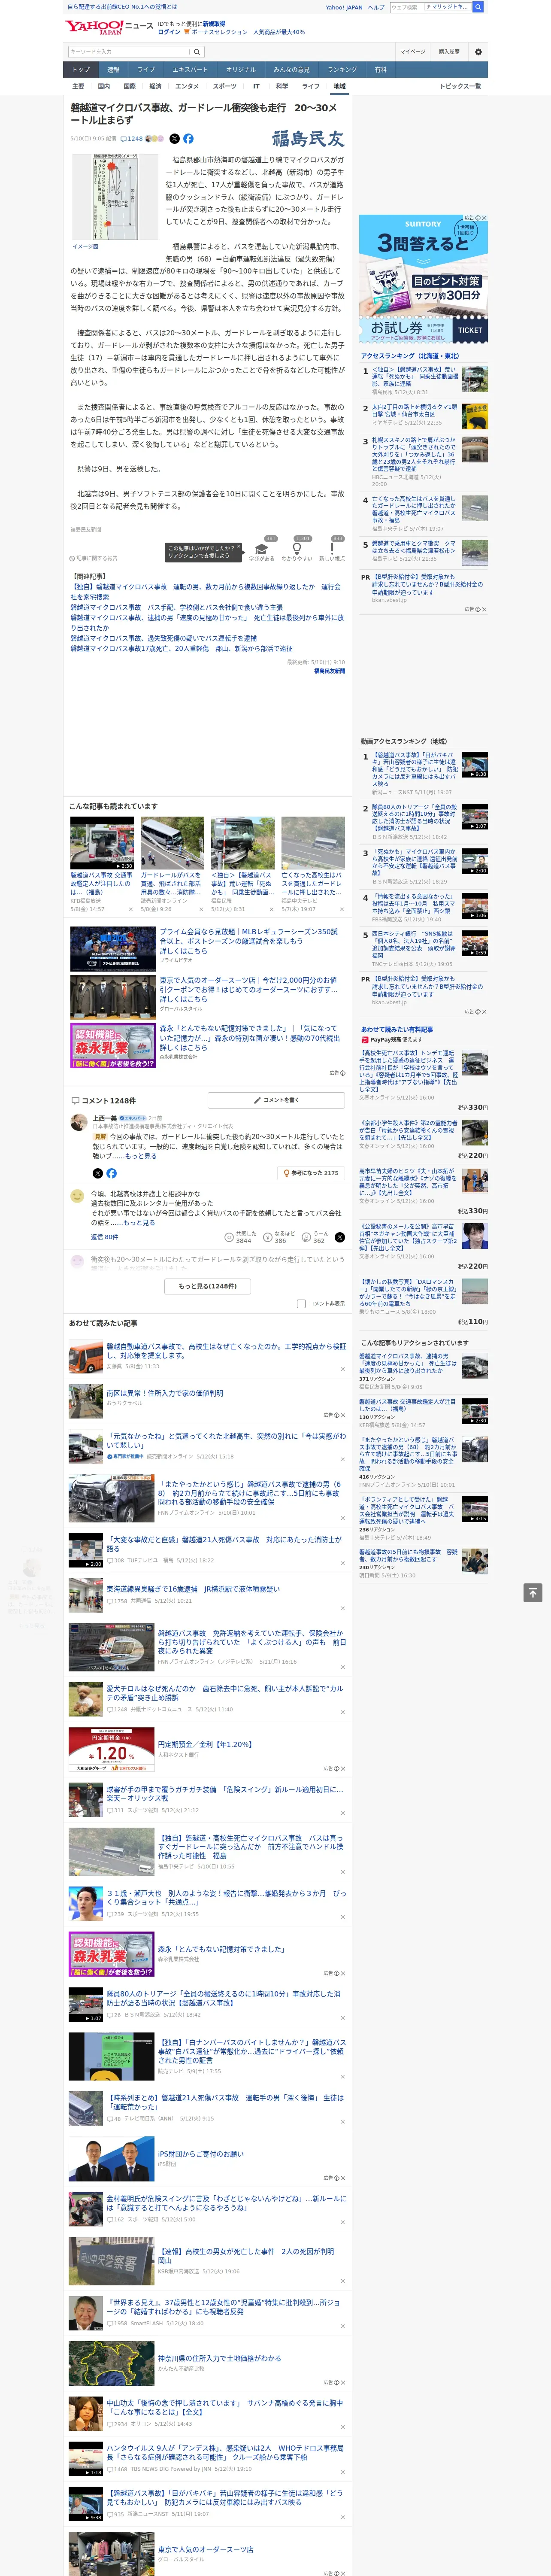Image resolution: width=551 pixels, height=2576 pixels.
Task: Click うーん reaction with 362 count
Action: 316,1237
